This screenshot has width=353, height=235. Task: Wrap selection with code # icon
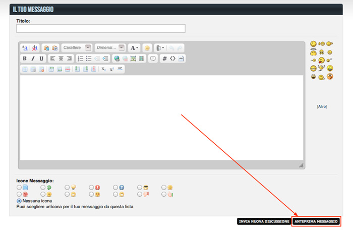tap(164, 58)
